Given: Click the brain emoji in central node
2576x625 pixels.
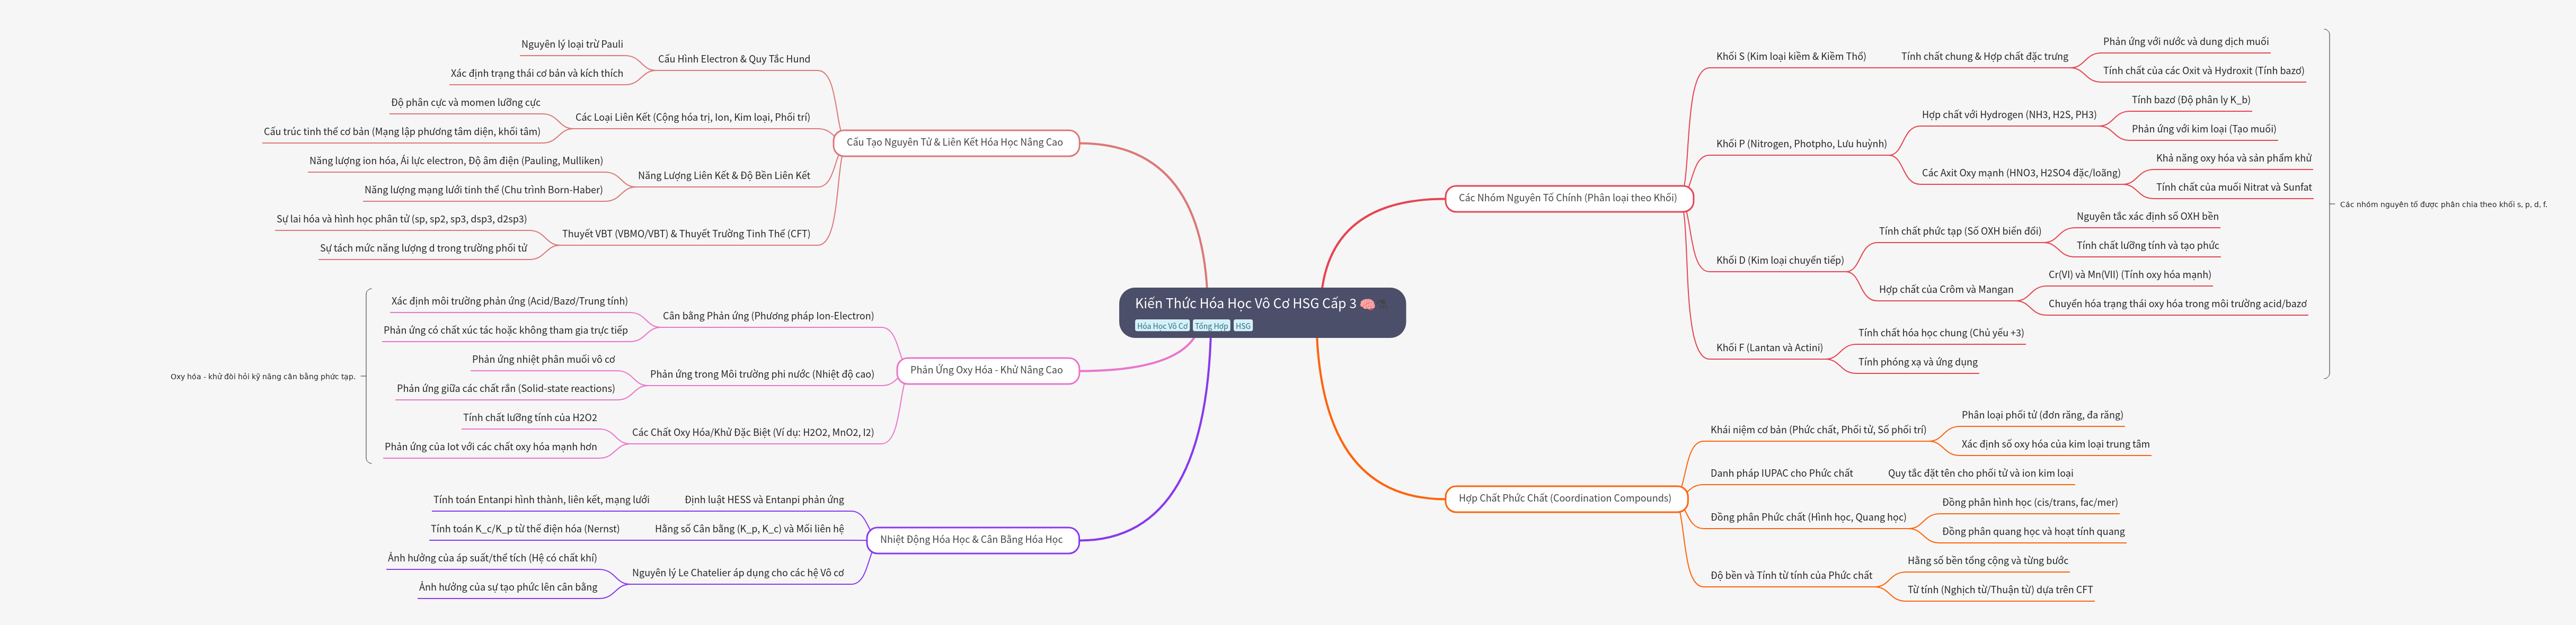Looking at the screenshot, I should pos(1367,304).
